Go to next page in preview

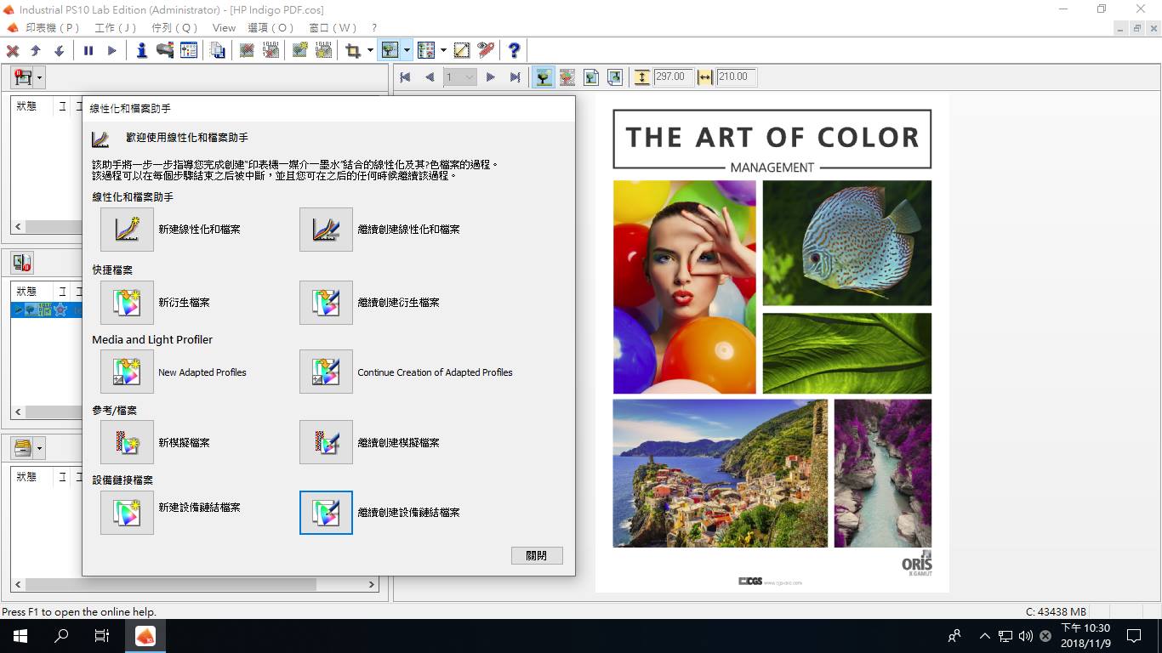coord(491,77)
